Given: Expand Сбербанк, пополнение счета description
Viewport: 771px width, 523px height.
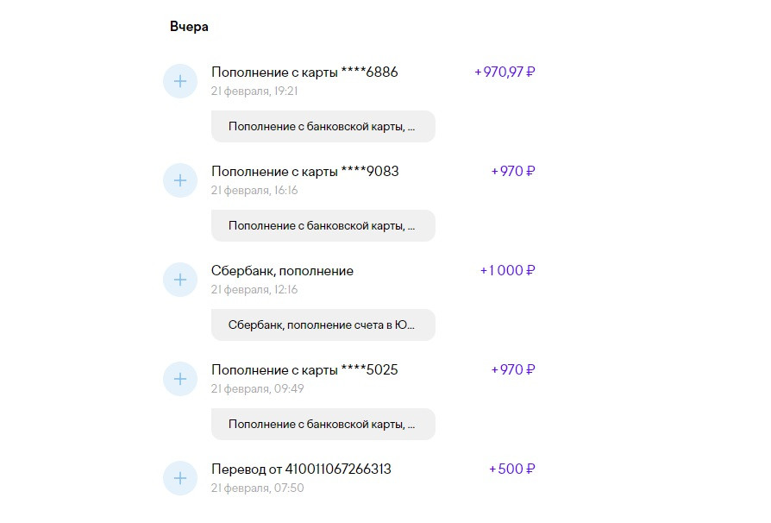Looking at the screenshot, I should 323,325.
